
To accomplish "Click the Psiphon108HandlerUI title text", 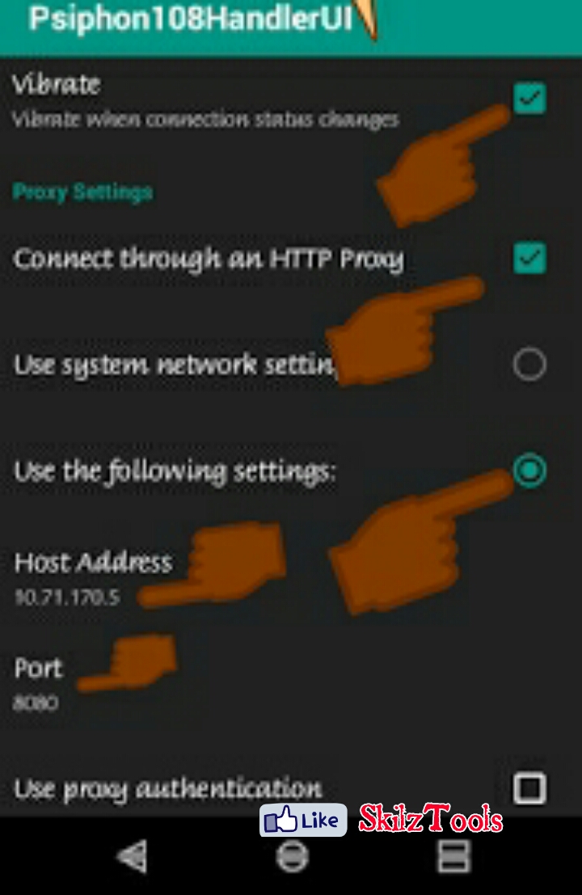I will (191, 19).
